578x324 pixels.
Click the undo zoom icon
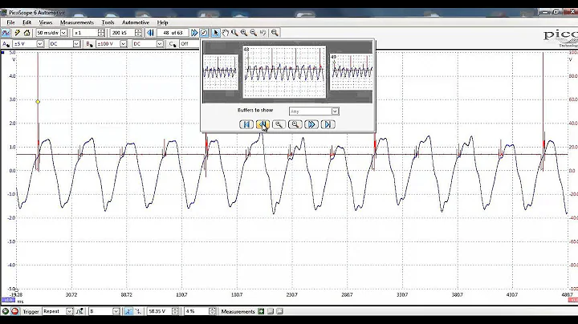[x=263, y=33]
